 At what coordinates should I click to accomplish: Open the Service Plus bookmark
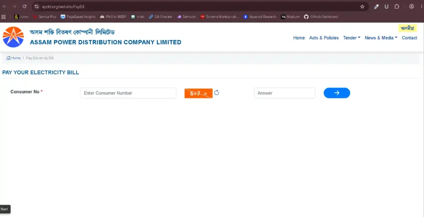(x=45, y=17)
